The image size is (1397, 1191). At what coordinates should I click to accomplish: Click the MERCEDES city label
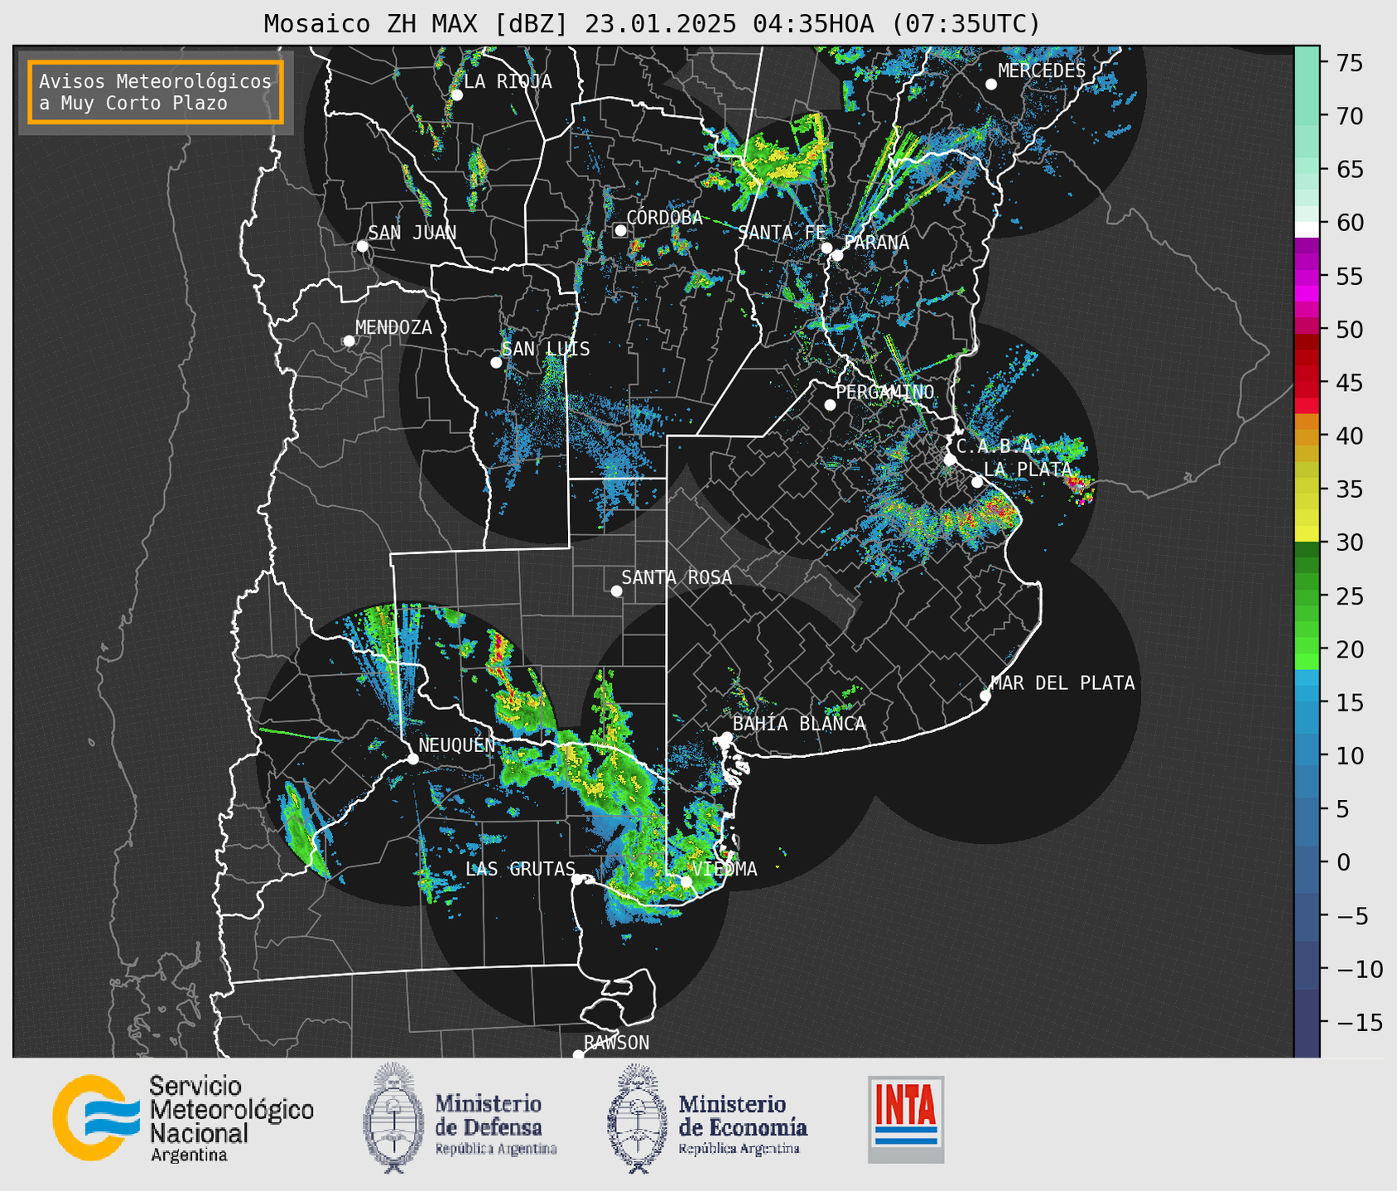click(1042, 71)
